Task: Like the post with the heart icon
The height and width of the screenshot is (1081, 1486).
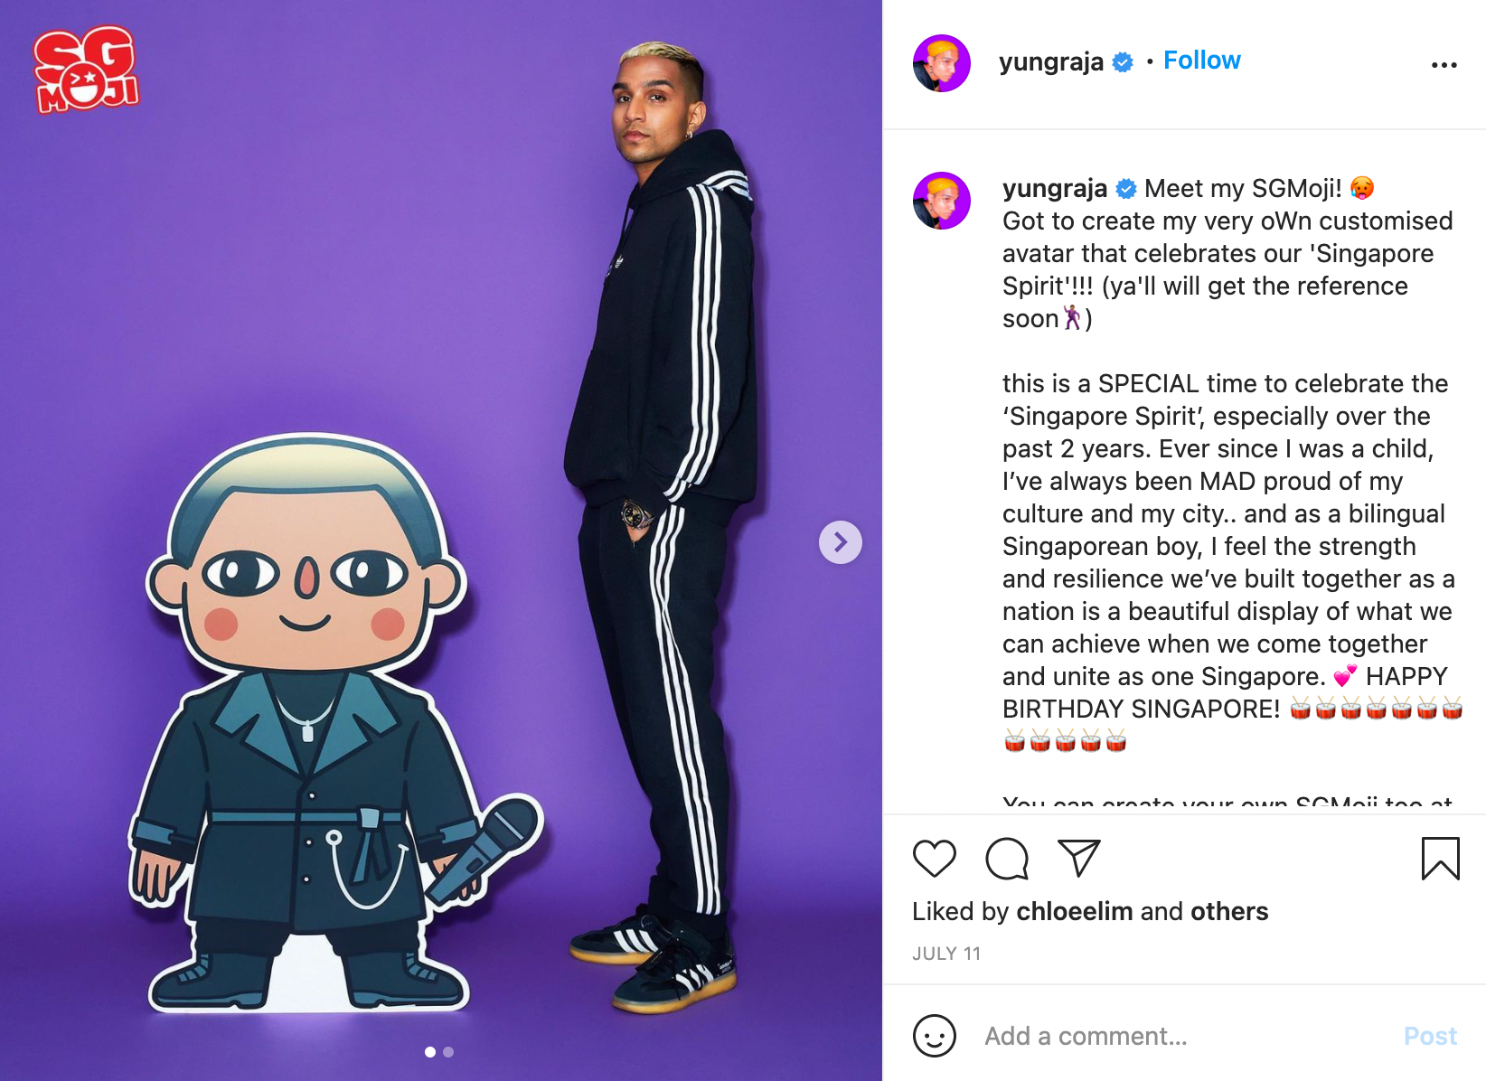Action: (934, 858)
